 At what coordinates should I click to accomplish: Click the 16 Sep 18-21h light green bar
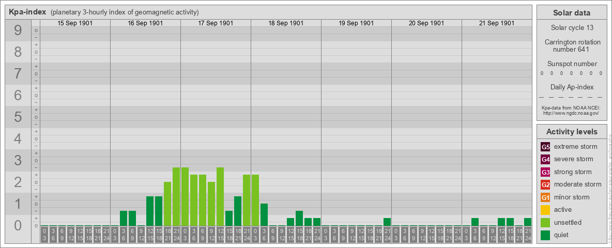(x=167, y=204)
